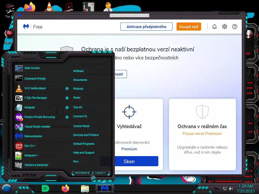Show hidden tray icons arrow
This screenshot has width=259, height=194.
pyautogui.click(x=217, y=189)
